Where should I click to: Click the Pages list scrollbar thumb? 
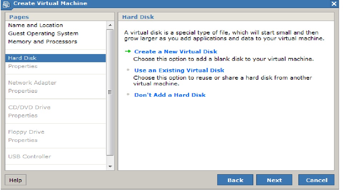tap(110, 92)
